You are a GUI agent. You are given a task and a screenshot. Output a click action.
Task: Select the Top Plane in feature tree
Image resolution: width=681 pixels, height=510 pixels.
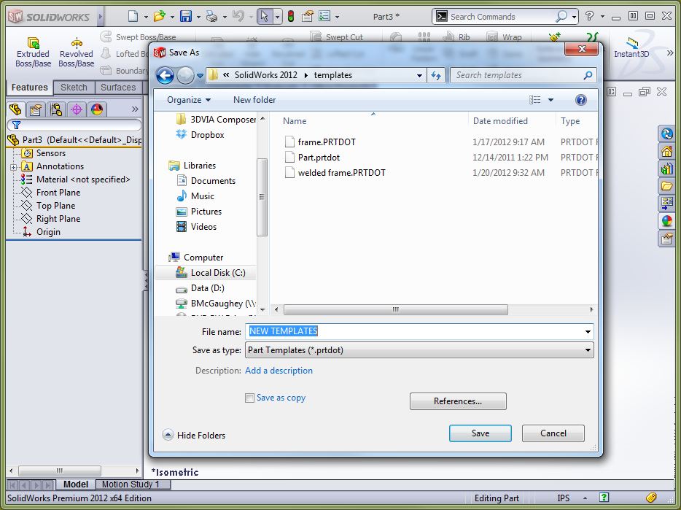tap(55, 206)
